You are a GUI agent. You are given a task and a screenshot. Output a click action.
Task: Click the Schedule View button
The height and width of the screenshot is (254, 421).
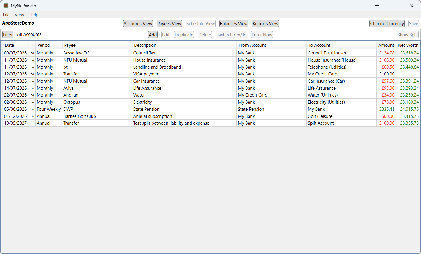(201, 24)
